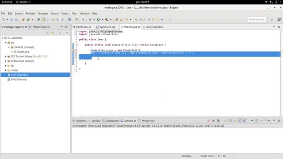This screenshot has width=283, height=159.
Task: Open the Run button dropdown arrow
Action: click(102, 19)
